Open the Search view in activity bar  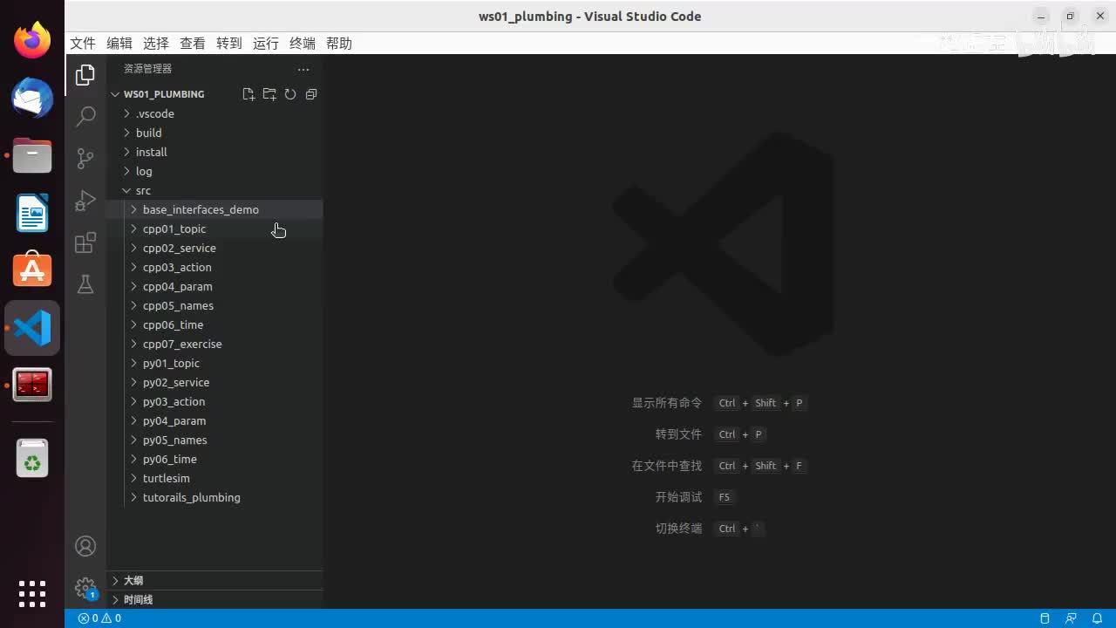[x=85, y=116]
